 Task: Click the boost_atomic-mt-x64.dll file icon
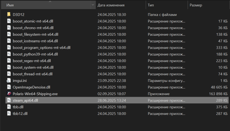(9, 21)
